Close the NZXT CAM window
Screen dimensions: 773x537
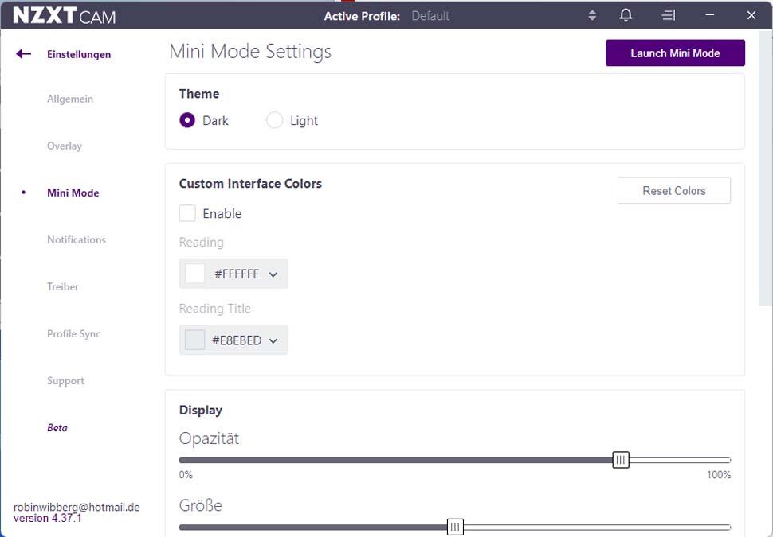click(751, 15)
